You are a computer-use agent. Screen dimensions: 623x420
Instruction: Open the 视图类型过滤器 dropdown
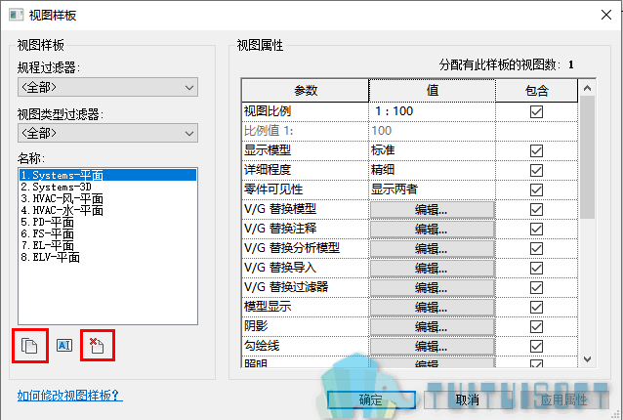pos(107,133)
